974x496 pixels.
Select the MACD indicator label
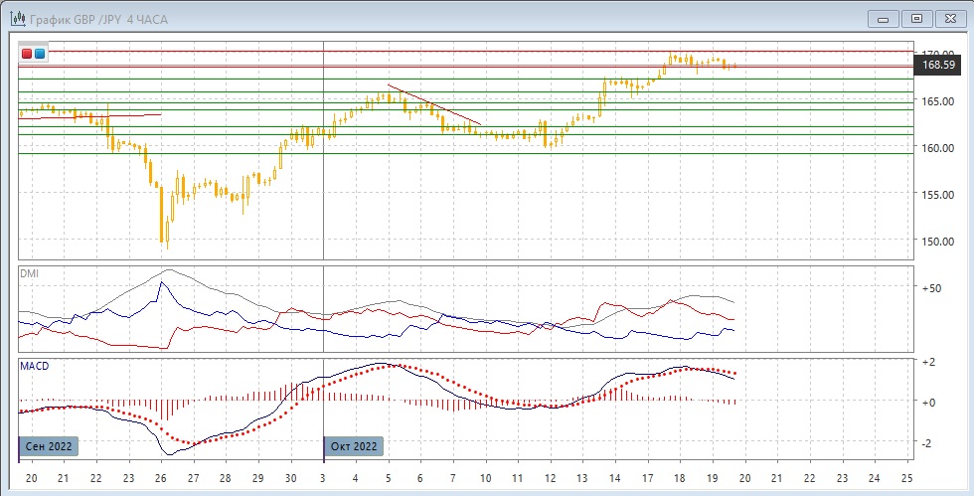coord(35,366)
